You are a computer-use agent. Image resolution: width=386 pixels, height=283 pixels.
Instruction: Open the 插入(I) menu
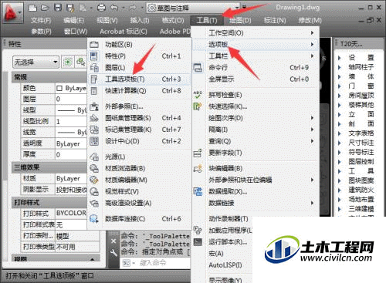(x=140, y=20)
